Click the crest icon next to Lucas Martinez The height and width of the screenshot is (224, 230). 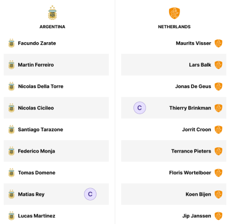[11, 216]
